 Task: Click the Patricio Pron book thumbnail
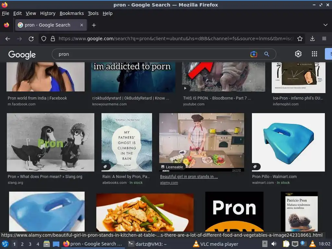click(x=299, y=211)
